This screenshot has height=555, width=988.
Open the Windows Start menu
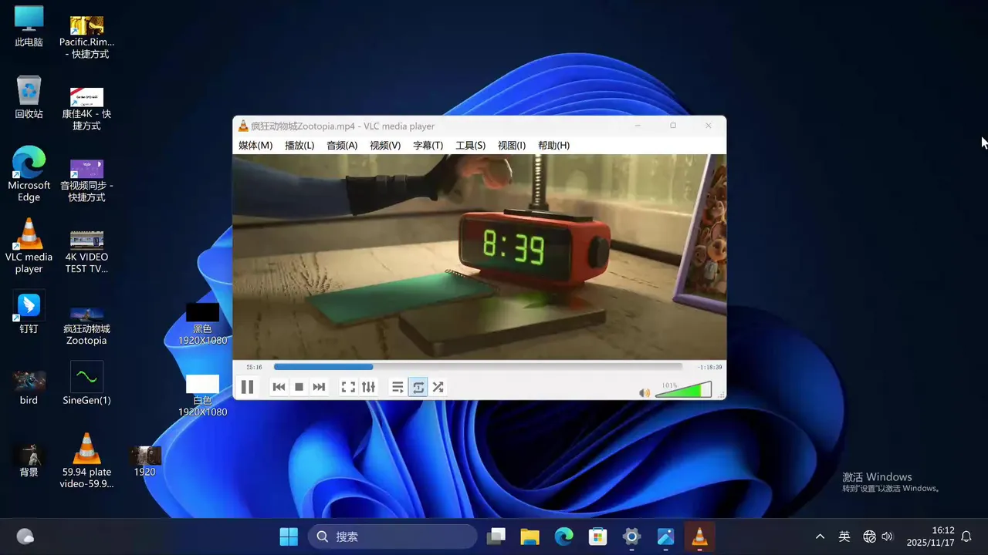[x=289, y=536]
